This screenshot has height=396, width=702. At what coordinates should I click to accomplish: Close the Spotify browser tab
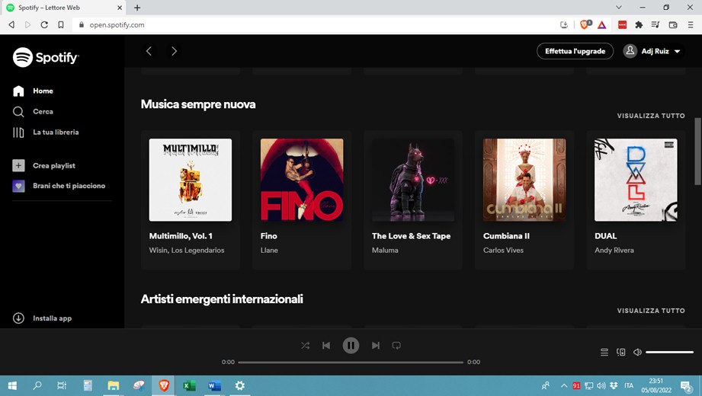[x=120, y=8]
